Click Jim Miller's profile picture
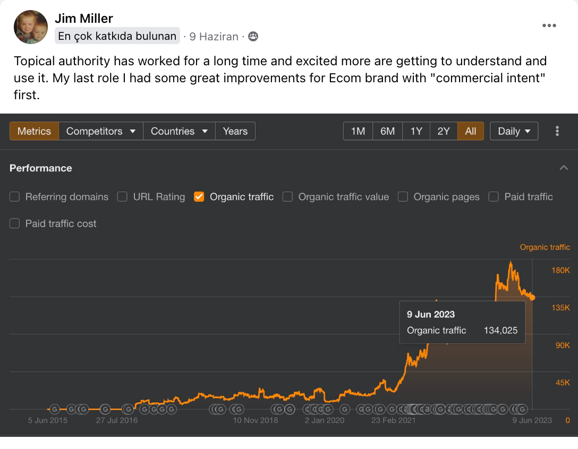Viewport: 578px width, 449px height. tap(30, 27)
